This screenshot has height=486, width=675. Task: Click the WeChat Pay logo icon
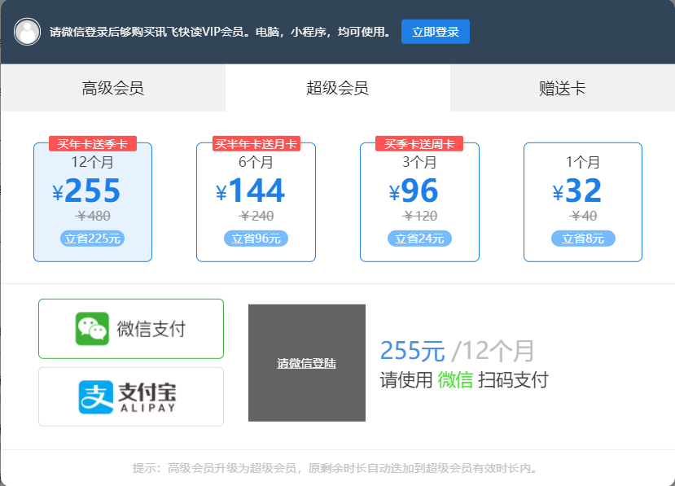click(x=92, y=329)
